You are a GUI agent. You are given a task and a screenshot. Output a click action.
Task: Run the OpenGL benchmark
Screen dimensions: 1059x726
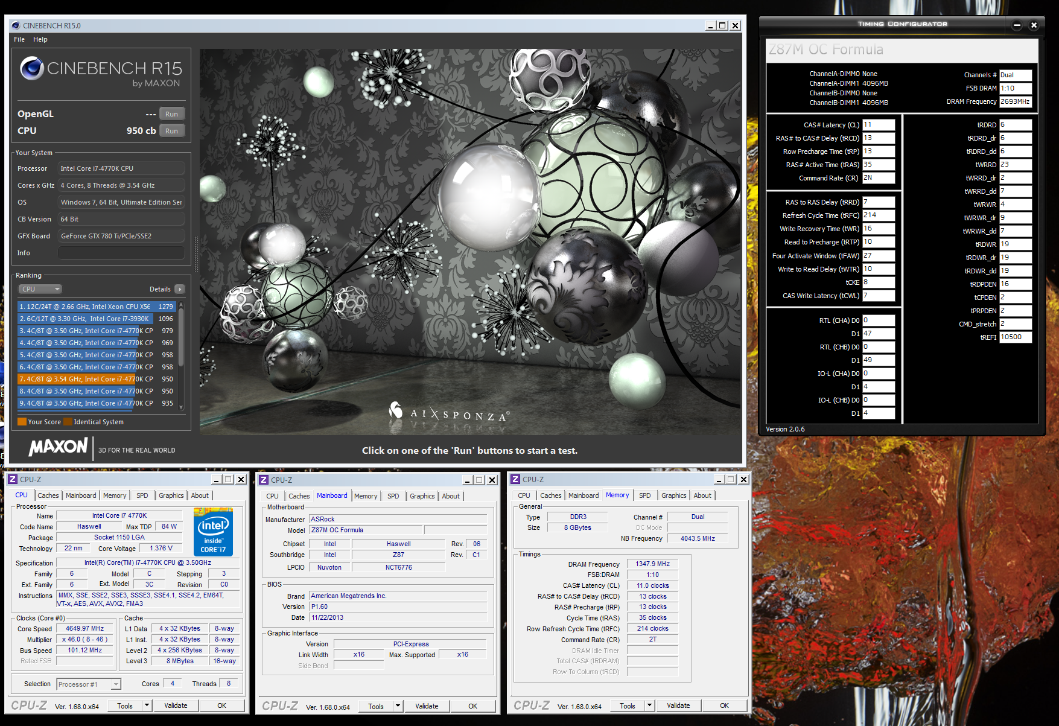pos(172,114)
